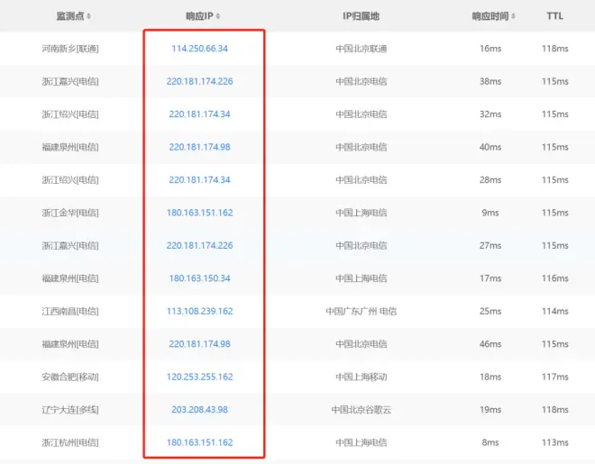This screenshot has width=595, height=464.
Task: Open 220.181.174.226 link in the 27ms row
Action: pyautogui.click(x=199, y=245)
